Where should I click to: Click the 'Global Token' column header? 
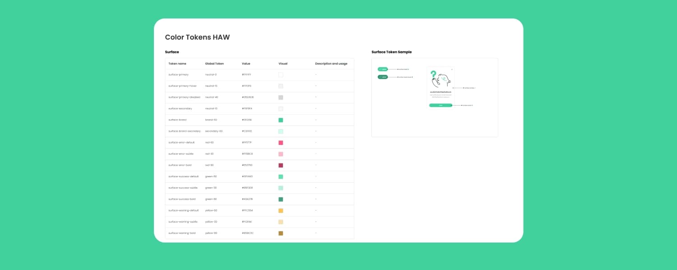tap(214, 64)
